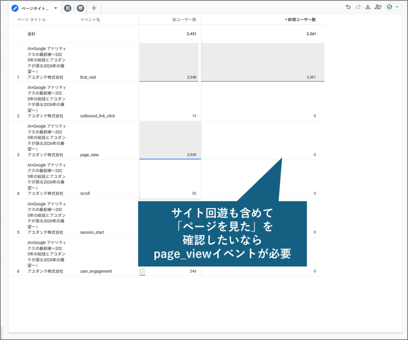Click the blue pencil icon on active tab

[x=15, y=8]
